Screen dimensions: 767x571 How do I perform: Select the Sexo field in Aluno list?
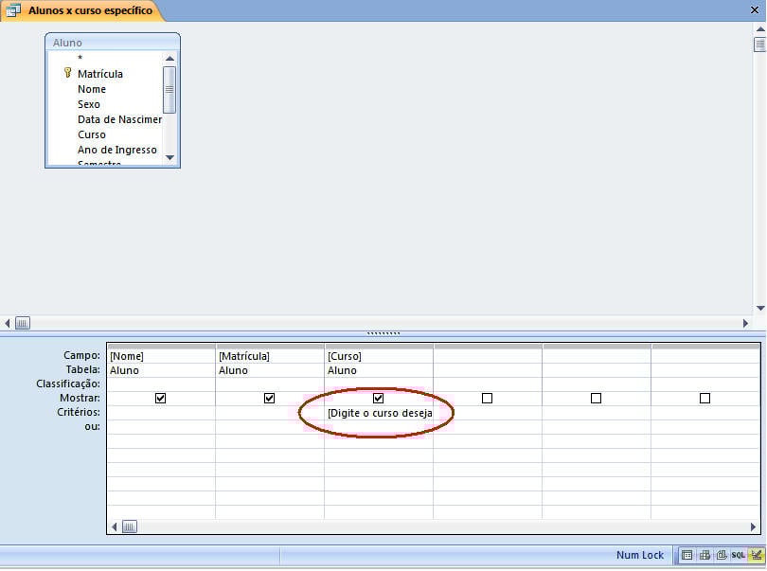89,104
